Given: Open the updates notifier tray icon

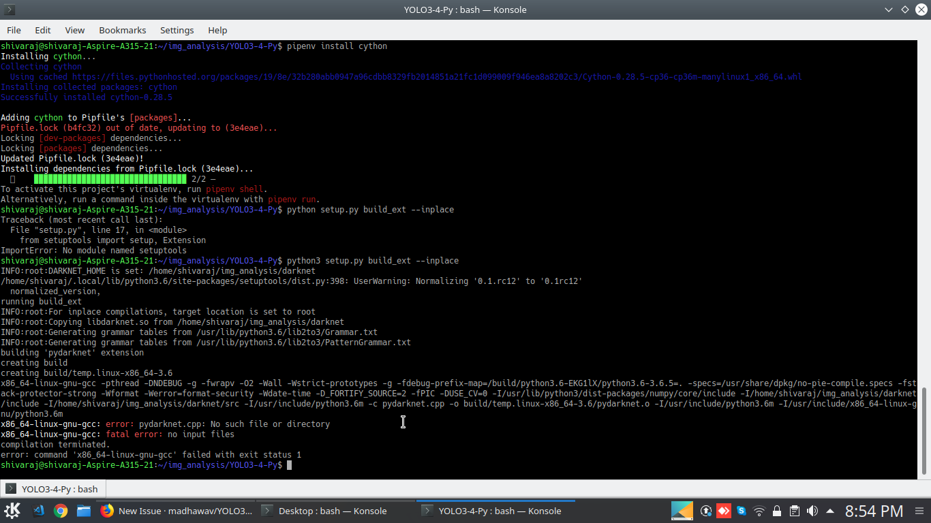Looking at the screenshot, I should (706, 511).
